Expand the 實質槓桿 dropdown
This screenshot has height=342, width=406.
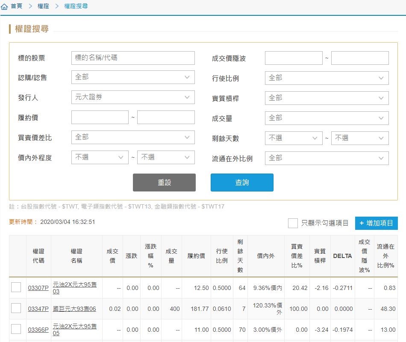pos(327,98)
